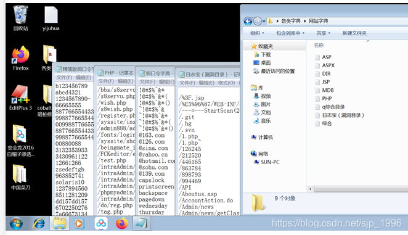The width and height of the screenshot is (408, 235).
Task: Click /AccountAction.do line in 日志宝 Notepad
Action: (206, 200)
